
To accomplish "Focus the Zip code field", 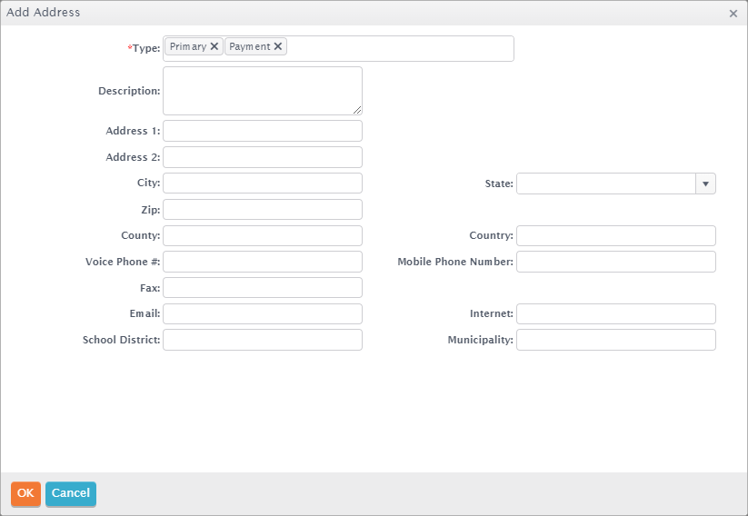I will click(x=263, y=210).
